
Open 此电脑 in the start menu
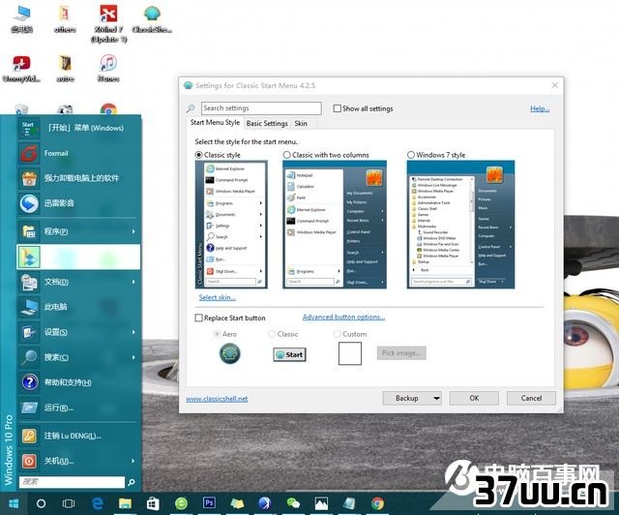pyautogui.click(x=78, y=307)
